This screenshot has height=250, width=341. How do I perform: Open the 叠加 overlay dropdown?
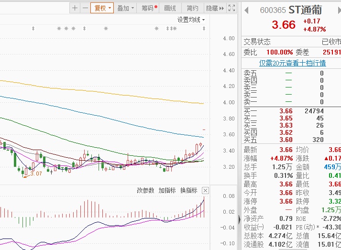pyautogui.click(x=126, y=8)
